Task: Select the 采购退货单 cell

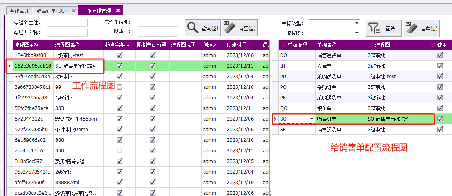Action: [x=340, y=97]
